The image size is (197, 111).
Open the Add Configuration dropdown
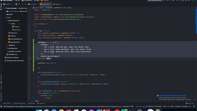(x=155, y=1)
